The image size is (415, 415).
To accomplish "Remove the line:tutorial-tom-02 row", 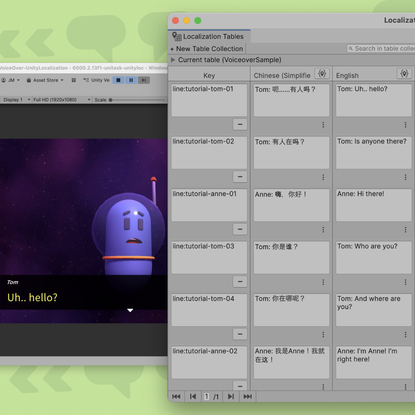I will [240, 177].
